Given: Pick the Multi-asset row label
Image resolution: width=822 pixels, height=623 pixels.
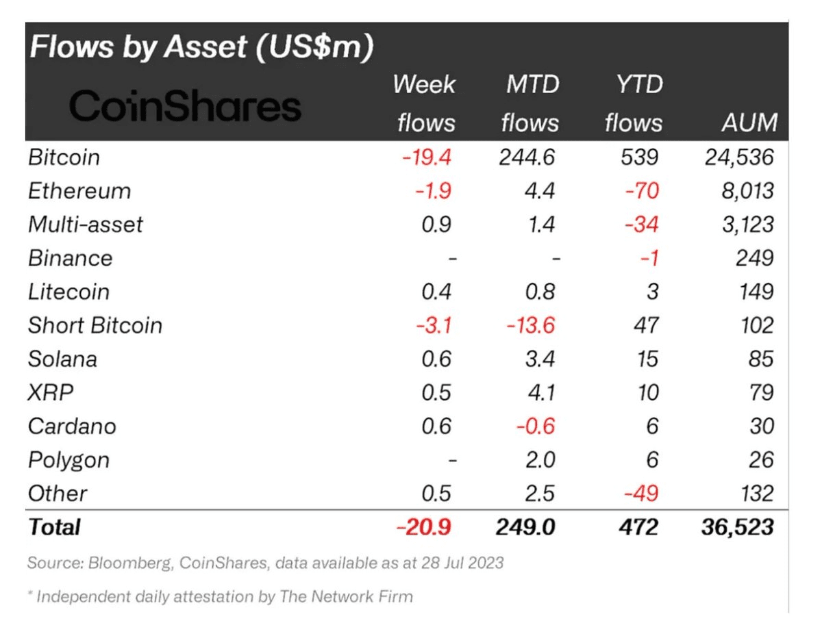Looking at the screenshot, I should pyautogui.click(x=86, y=225).
